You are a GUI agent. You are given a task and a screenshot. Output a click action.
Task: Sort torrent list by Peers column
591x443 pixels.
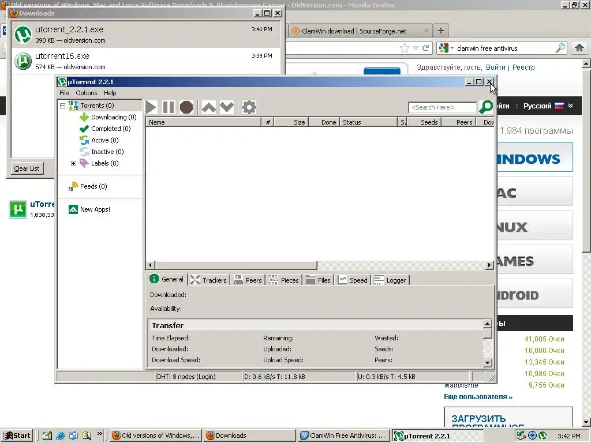tap(459, 122)
